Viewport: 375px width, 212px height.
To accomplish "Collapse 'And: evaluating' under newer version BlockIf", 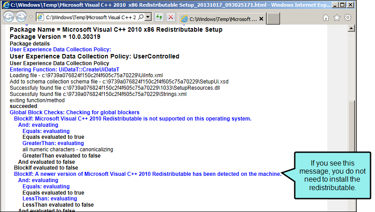I will pos(38,180).
